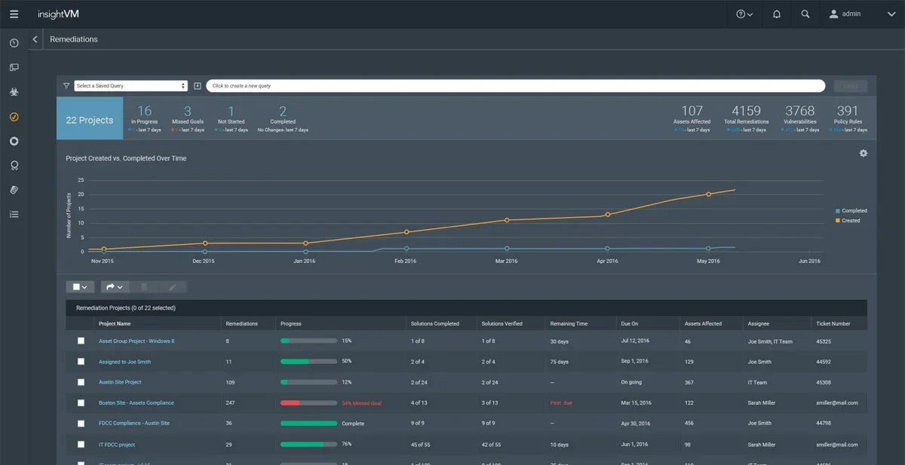Viewport: 905px width, 465px height.
Task: Open search with the magnifier icon
Action: coord(805,14)
